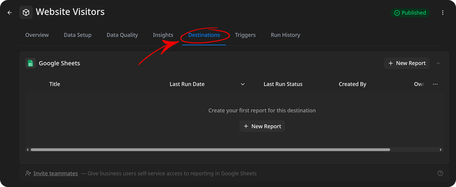Open the Data Setup tab
Viewport: 456px width, 187px height.
(77, 35)
